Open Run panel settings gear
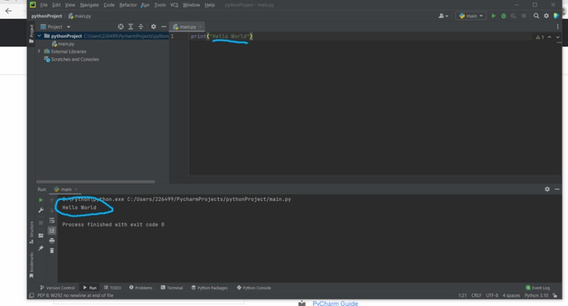This screenshot has width=568, height=306. click(x=547, y=189)
